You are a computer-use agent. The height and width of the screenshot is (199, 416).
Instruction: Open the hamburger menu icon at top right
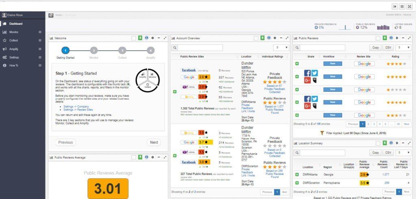(402, 6)
